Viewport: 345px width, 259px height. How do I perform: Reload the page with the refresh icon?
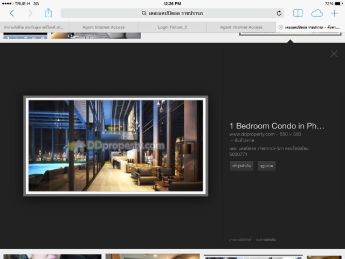tap(279, 13)
